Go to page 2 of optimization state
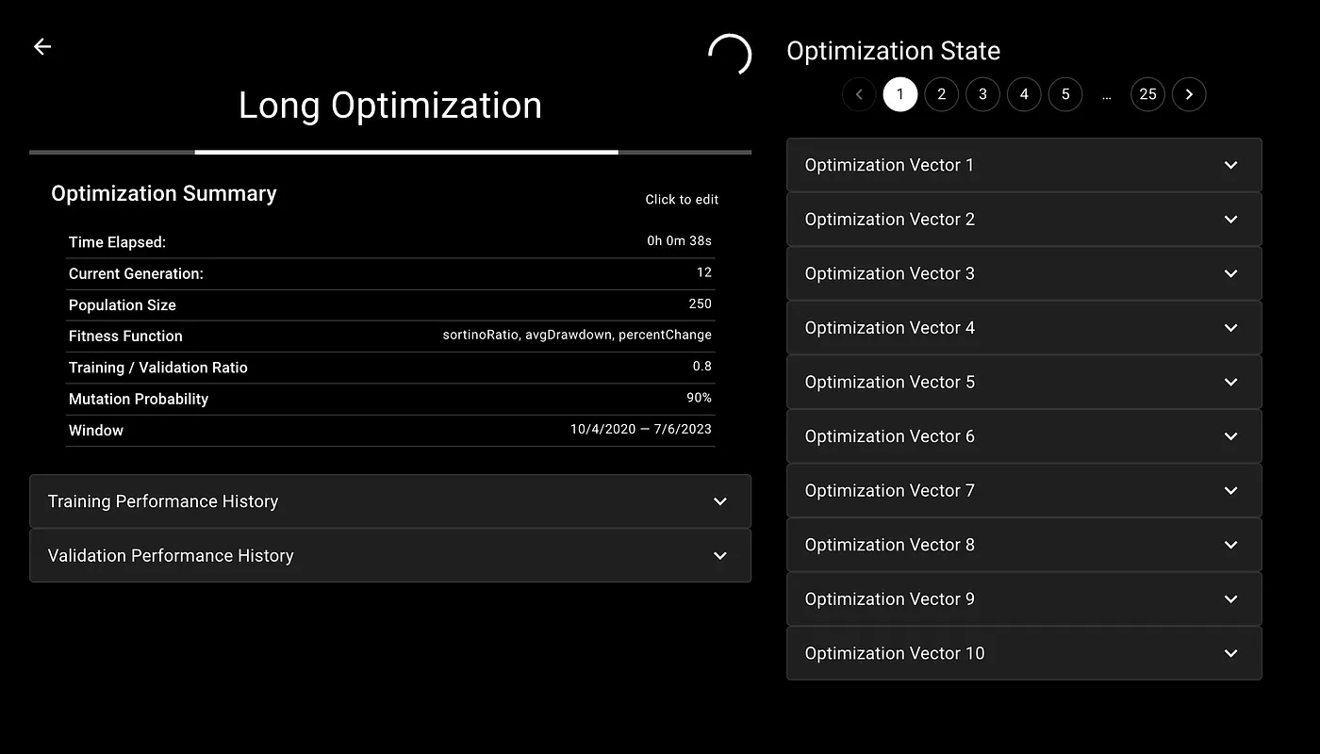Image resolution: width=1320 pixels, height=754 pixels. pyautogui.click(x=941, y=94)
